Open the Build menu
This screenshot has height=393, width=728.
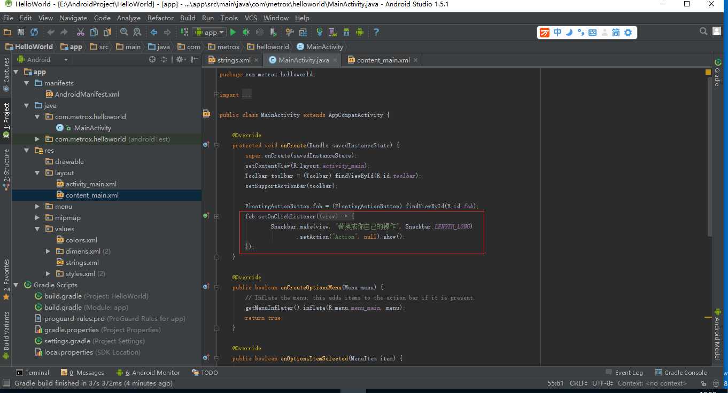[x=188, y=18]
